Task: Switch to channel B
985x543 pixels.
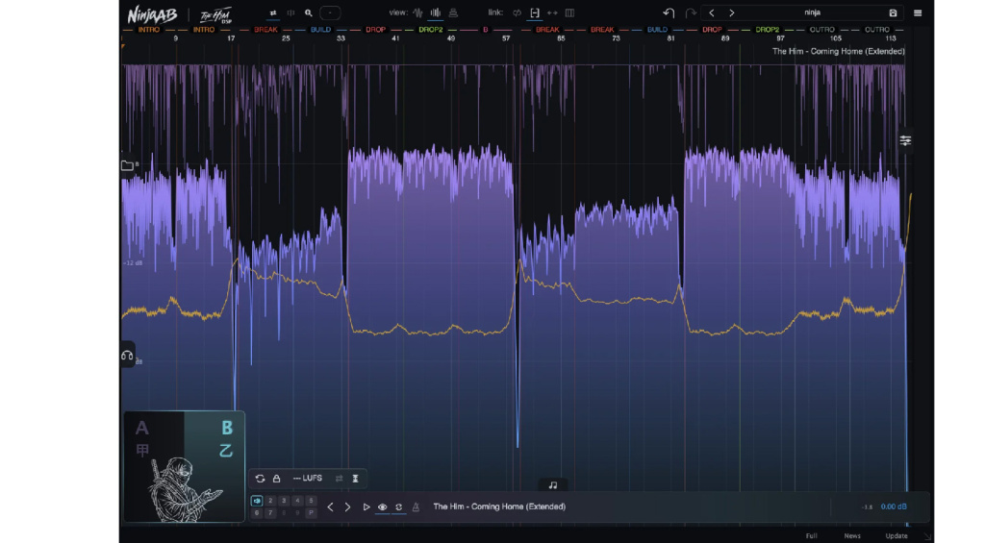Action: (227, 428)
